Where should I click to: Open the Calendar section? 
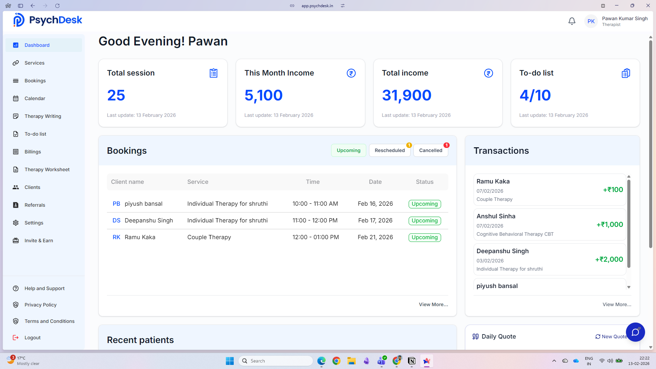click(x=35, y=98)
